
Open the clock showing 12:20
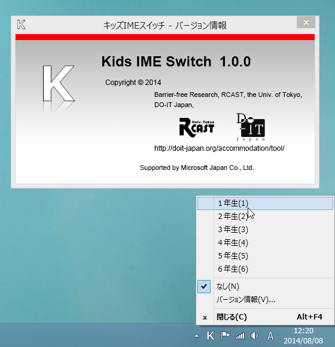303,331
